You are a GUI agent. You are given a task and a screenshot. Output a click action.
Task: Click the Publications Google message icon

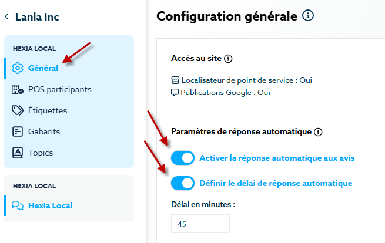(175, 92)
